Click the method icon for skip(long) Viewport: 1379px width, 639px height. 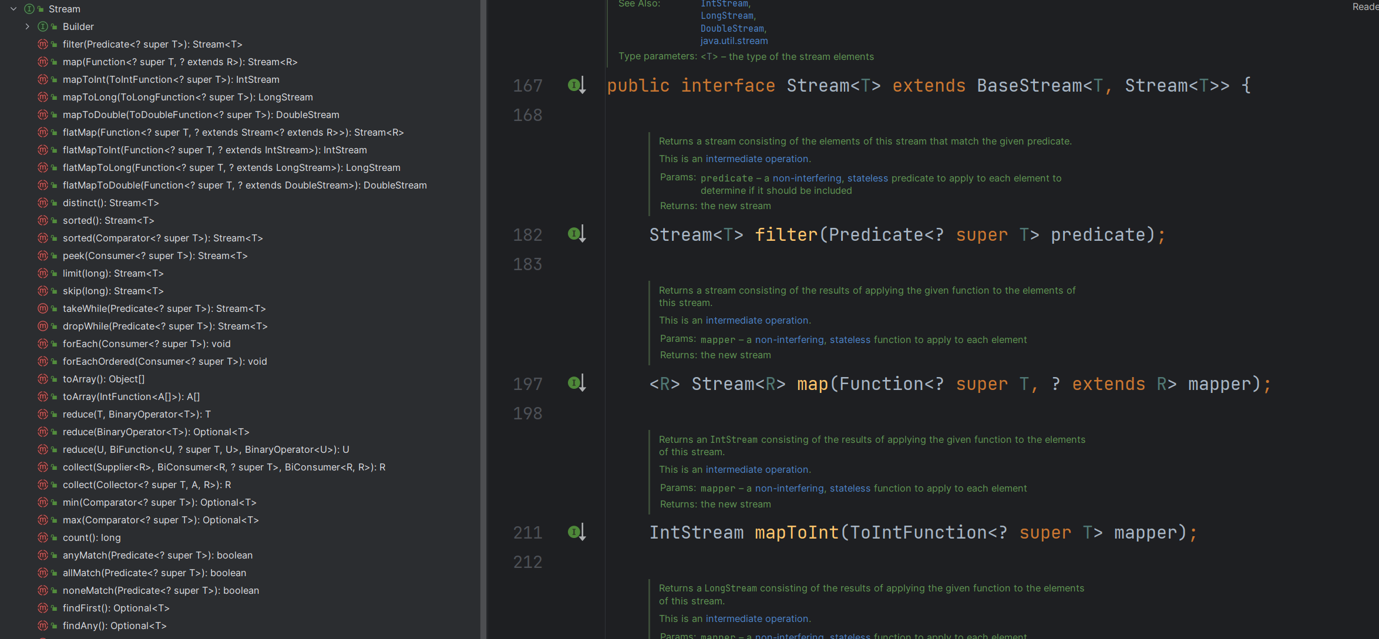(x=43, y=291)
